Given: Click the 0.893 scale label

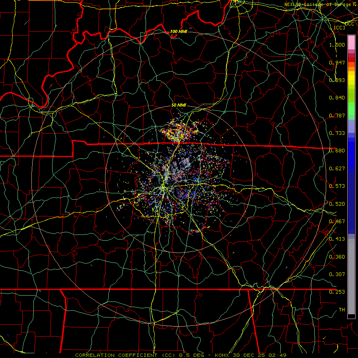Looking at the screenshot, I should [x=337, y=80].
